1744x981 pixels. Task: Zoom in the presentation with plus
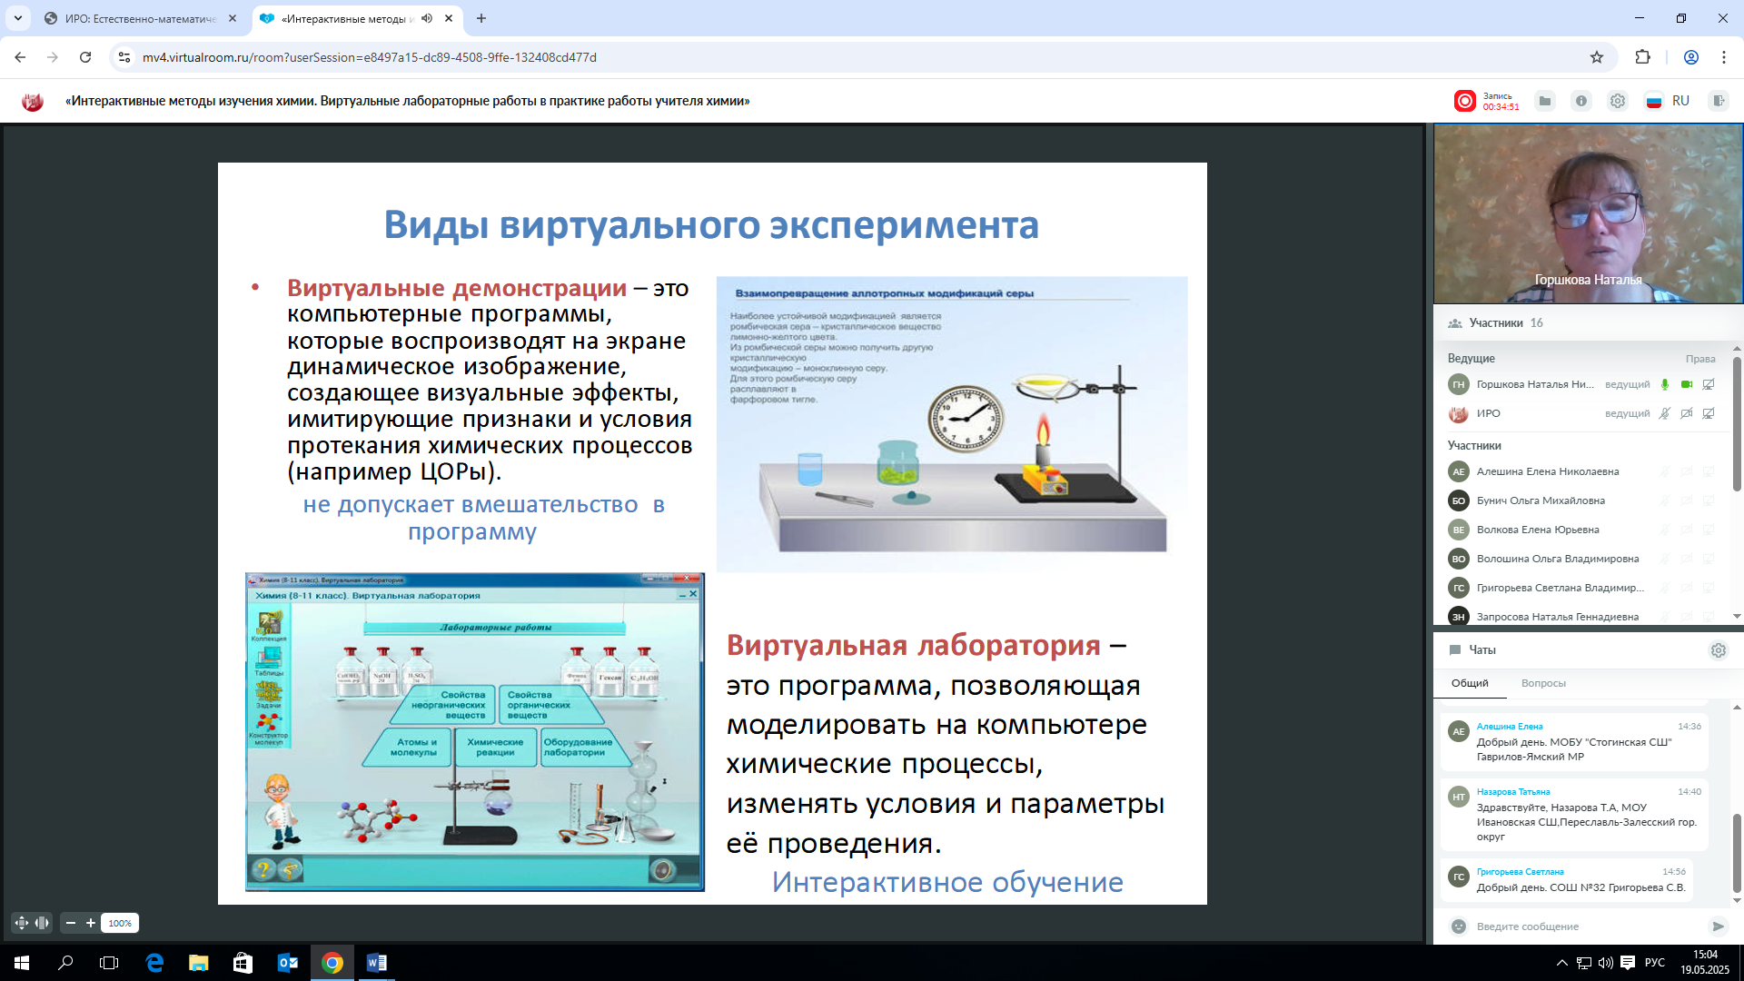click(91, 923)
